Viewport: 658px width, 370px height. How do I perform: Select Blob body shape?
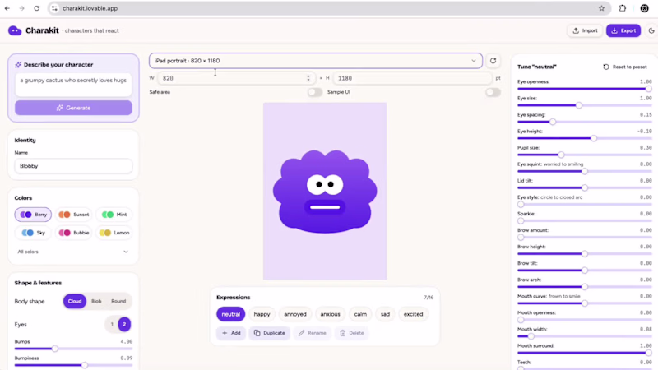point(96,301)
